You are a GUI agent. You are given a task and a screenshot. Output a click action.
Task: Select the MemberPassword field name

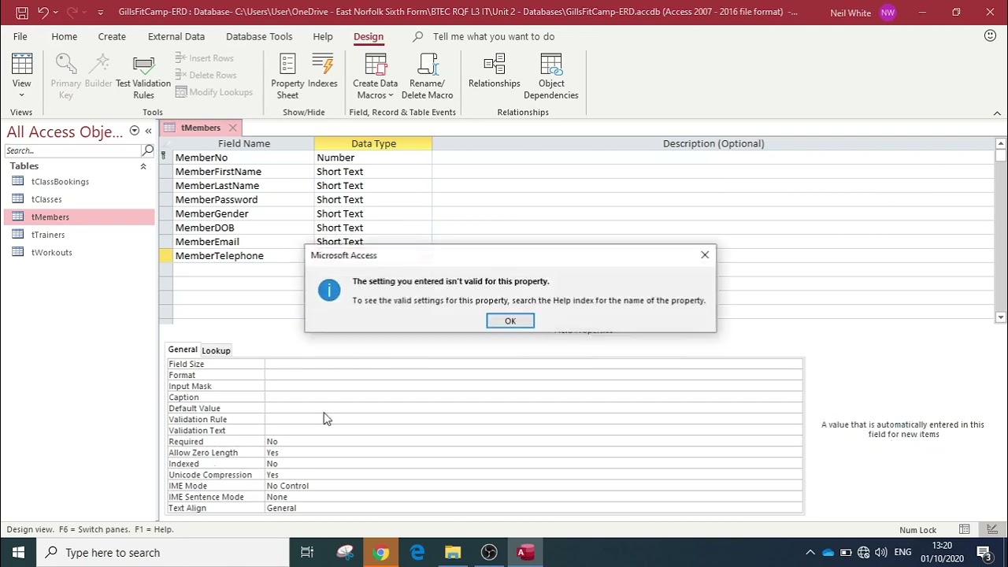pyautogui.click(x=243, y=200)
